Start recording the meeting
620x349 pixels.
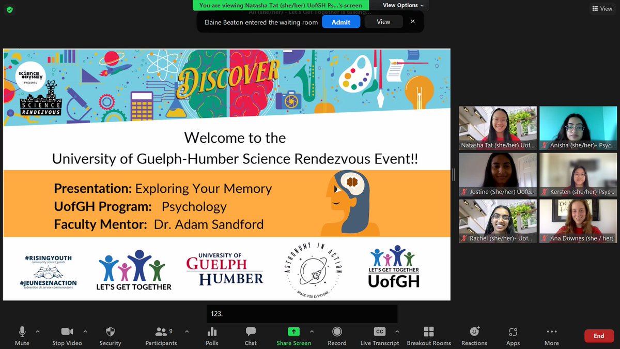(x=336, y=336)
